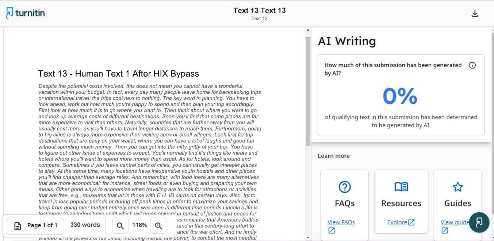Open the View guide link
The image size is (494, 241).
pos(455,222)
